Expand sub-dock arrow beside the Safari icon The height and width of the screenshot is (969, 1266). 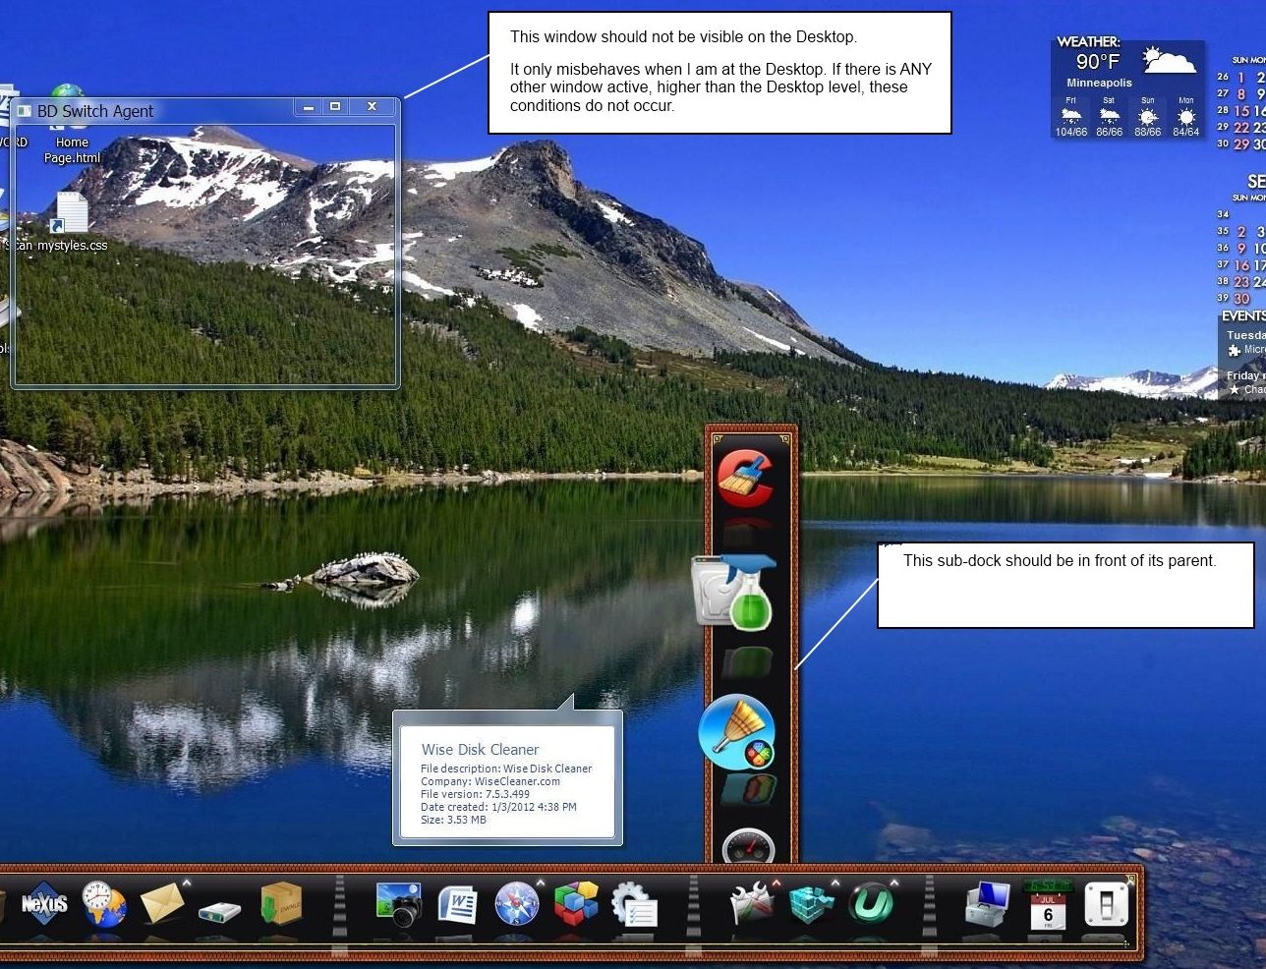[x=541, y=883]
